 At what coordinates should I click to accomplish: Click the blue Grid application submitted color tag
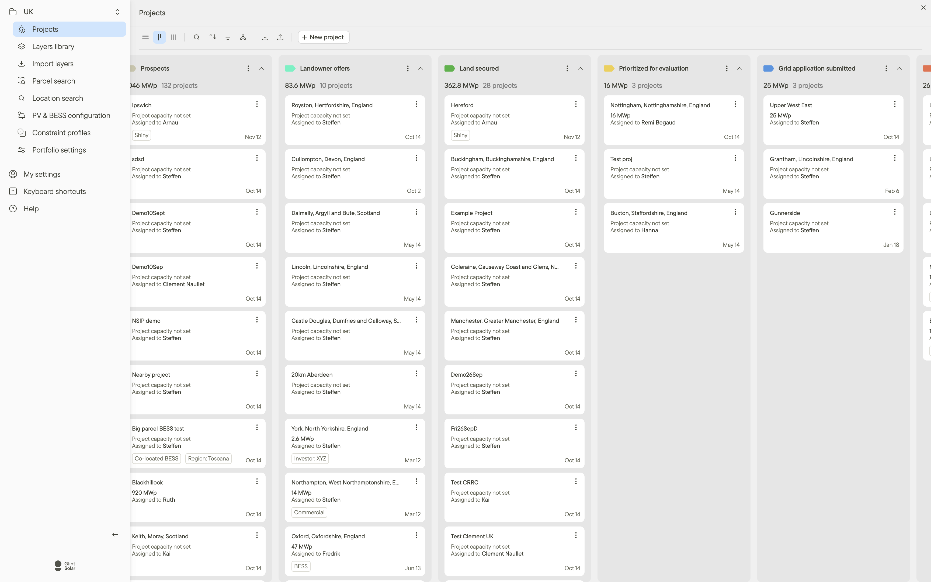click(768, 68)
